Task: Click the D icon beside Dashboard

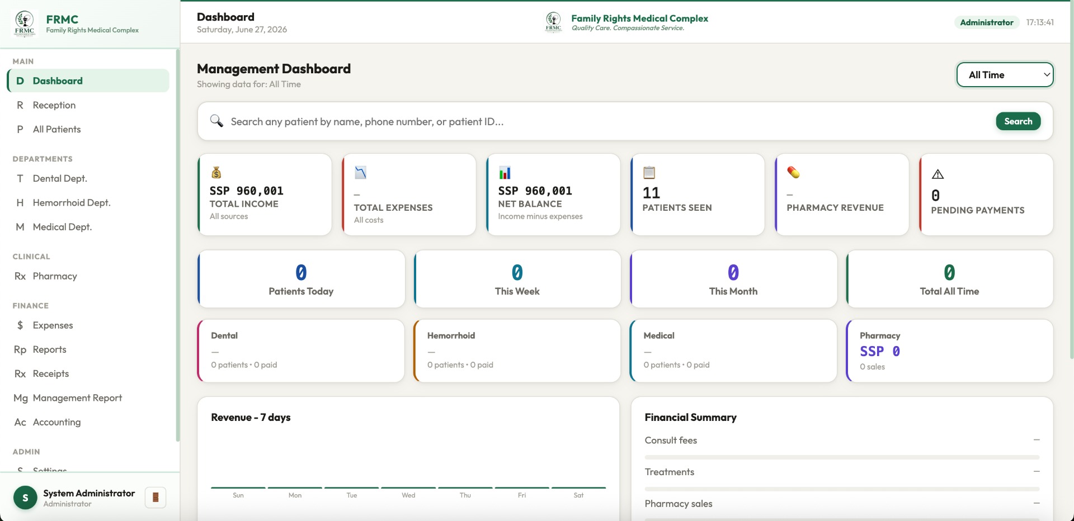Action: (20, 80)
